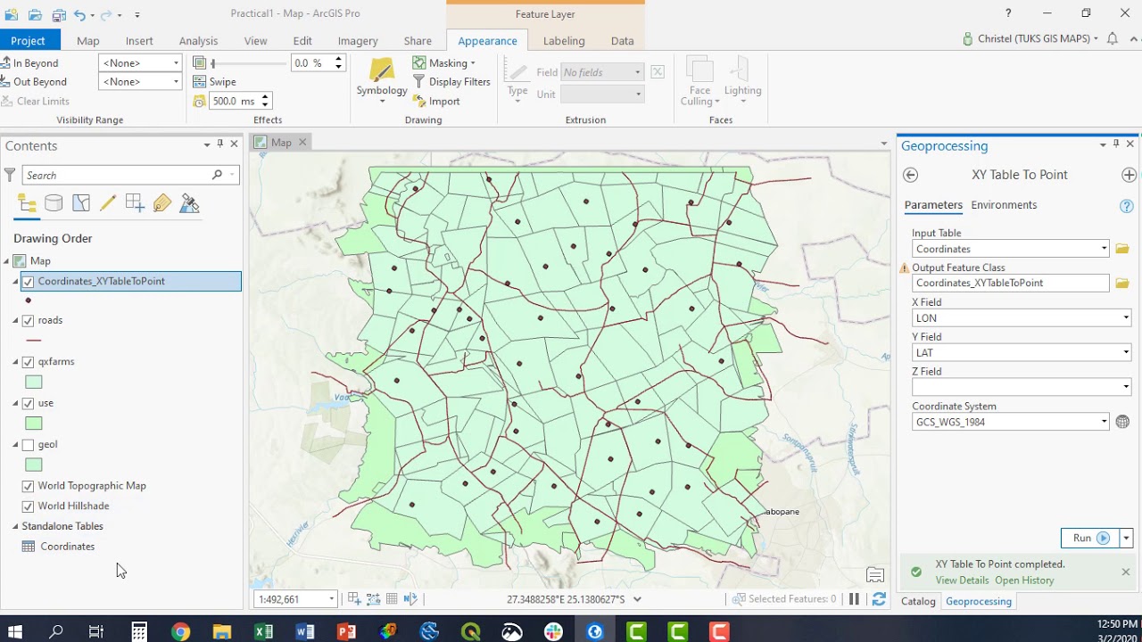The height and width of the screenshot is (642, 1142).
Task: Open Geoprocessing tool help icon
Action: tap(1126, 206)
